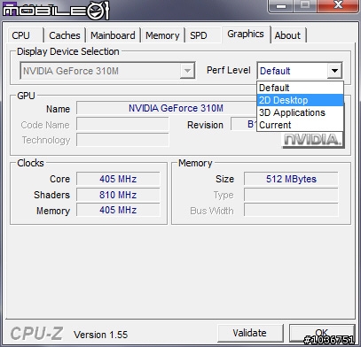Go to the Mainboard tab

coord(113,35)
